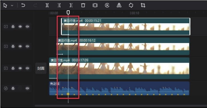
Task: Select the crop tool icon
Action: tap(143, 5)
